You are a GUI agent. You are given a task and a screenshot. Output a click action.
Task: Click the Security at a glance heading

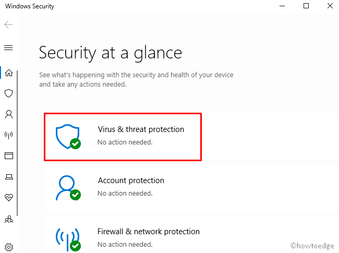click(111, 53)
